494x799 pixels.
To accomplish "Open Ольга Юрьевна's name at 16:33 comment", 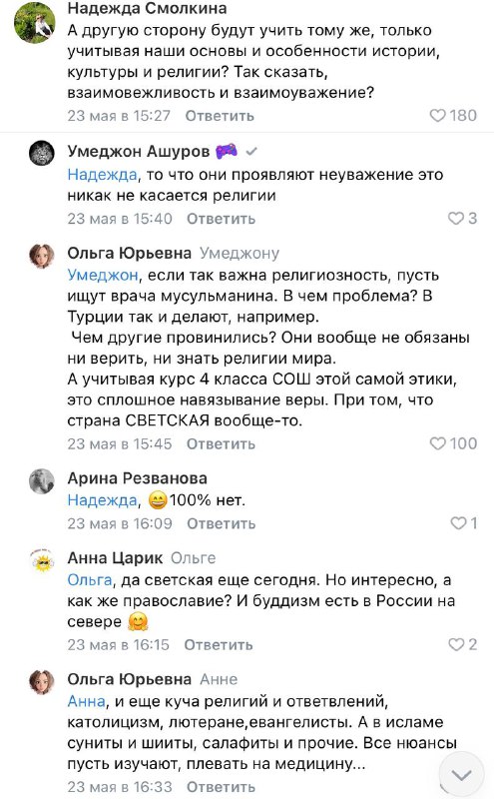I will coord(130,679).
